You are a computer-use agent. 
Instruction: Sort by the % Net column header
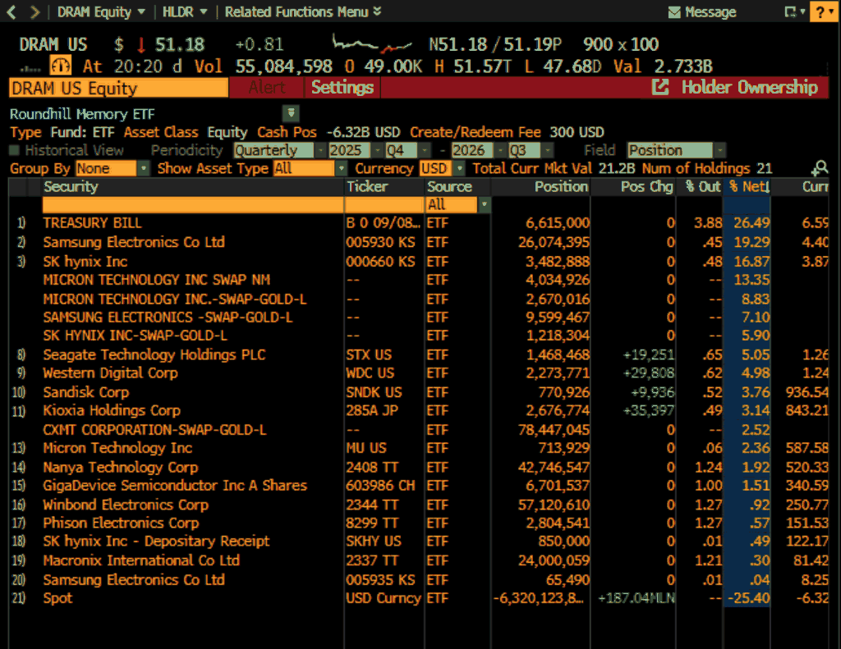[x=749, y=186]
